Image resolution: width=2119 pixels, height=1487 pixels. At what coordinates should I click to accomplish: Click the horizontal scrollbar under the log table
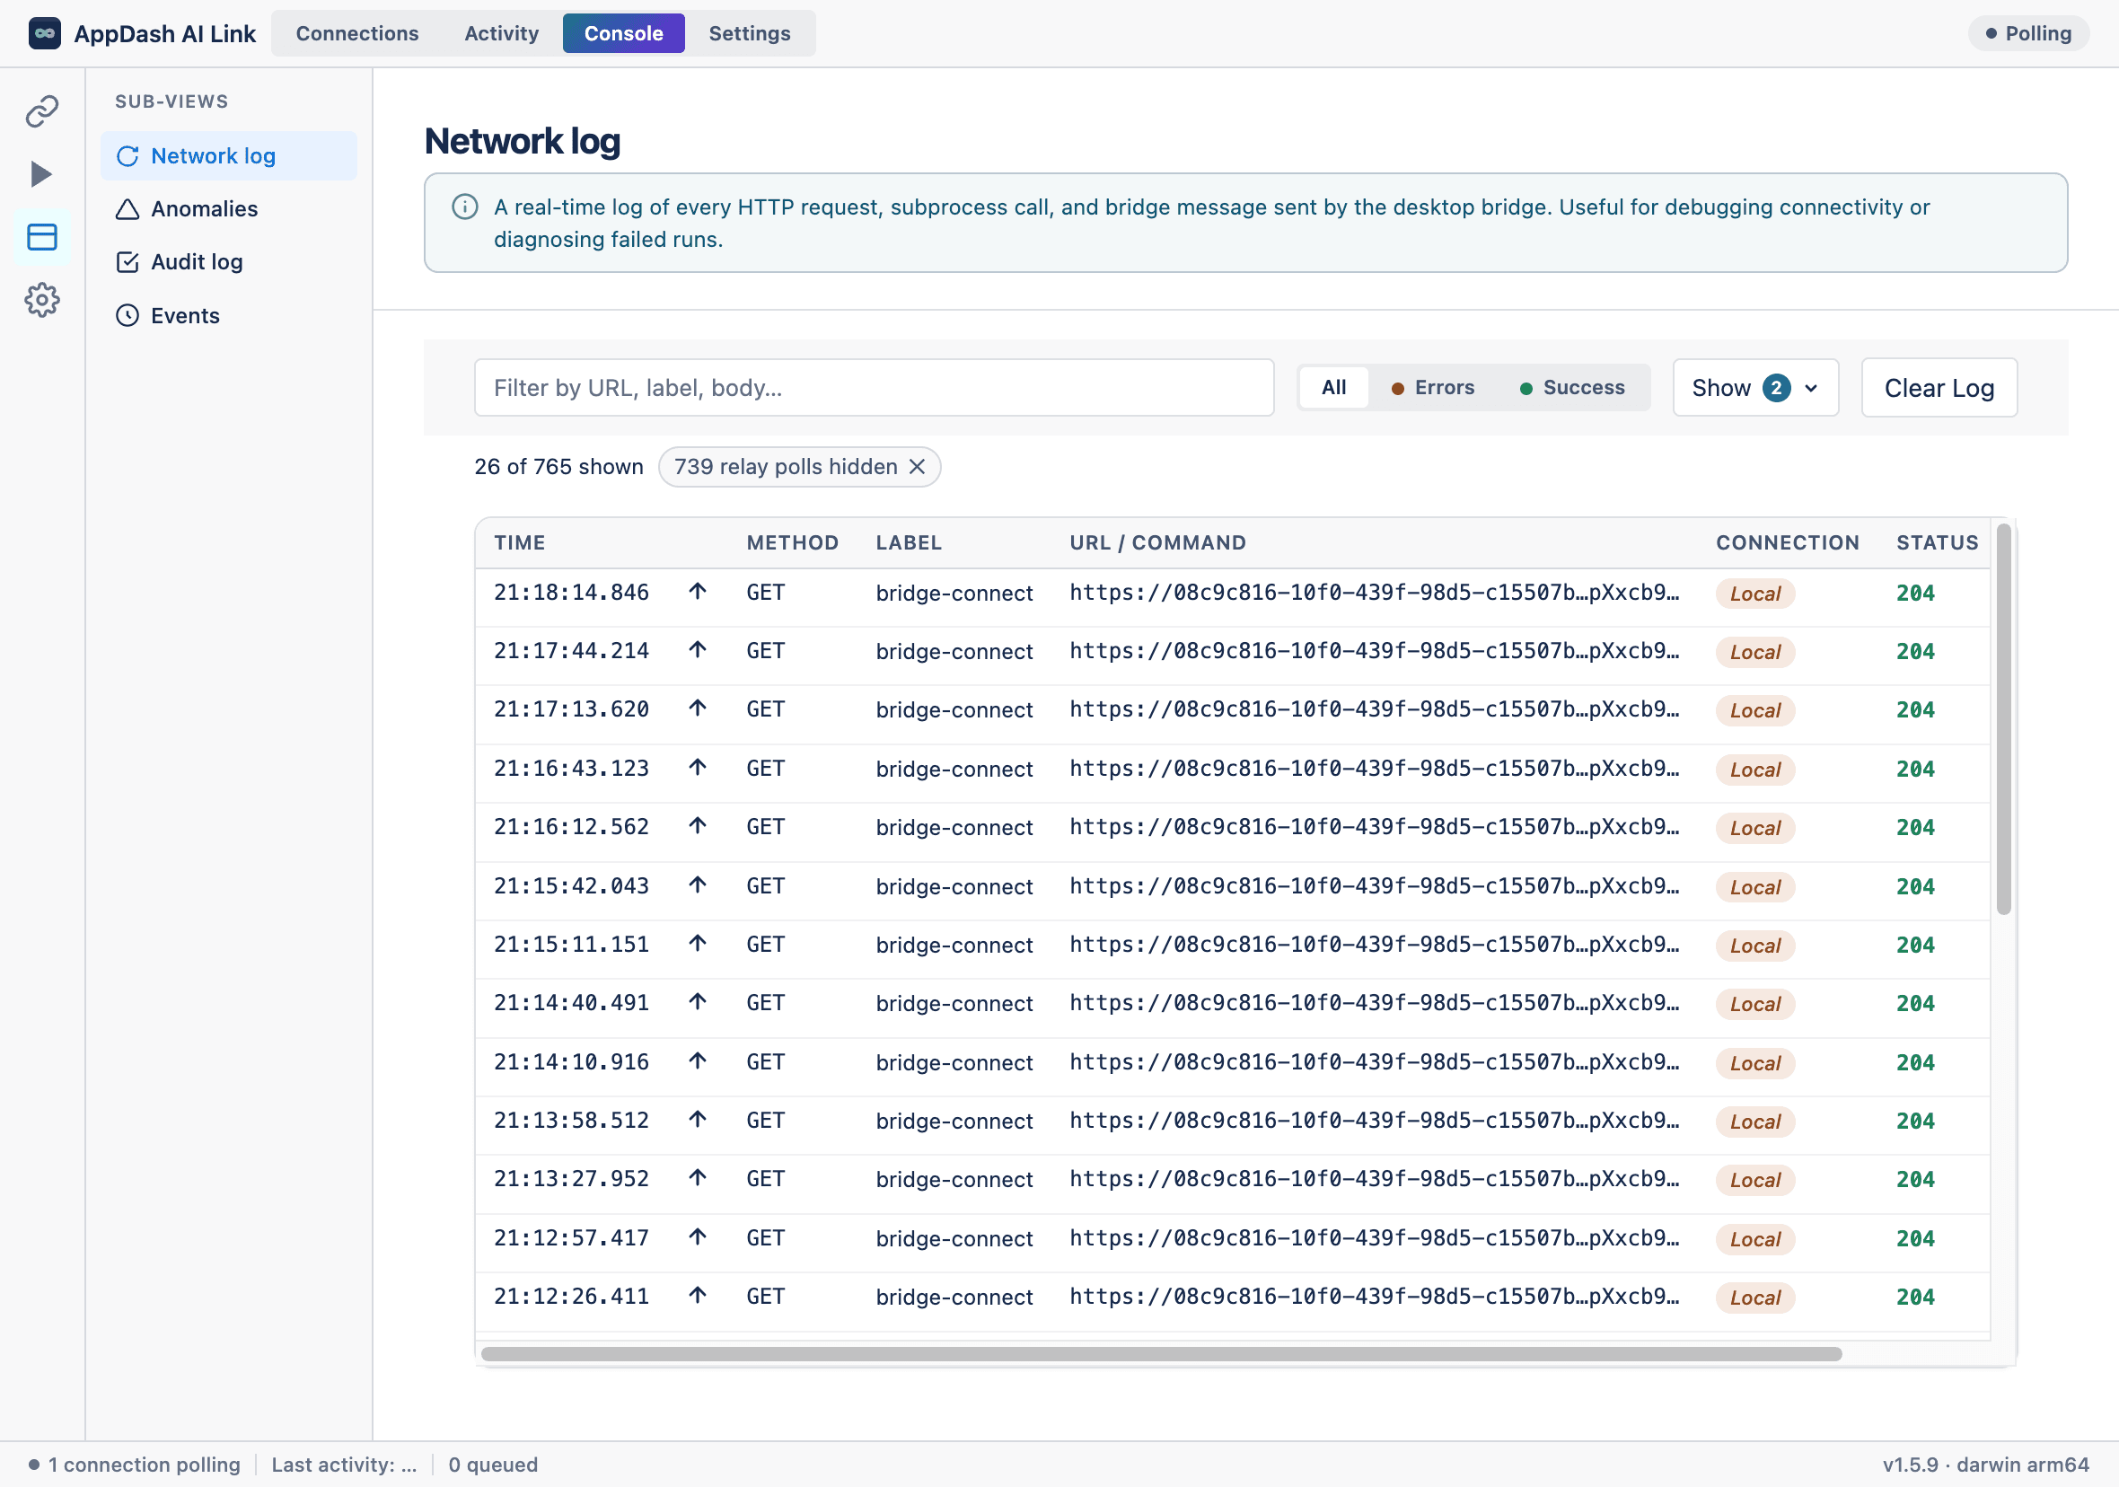pos(1161,1354)
